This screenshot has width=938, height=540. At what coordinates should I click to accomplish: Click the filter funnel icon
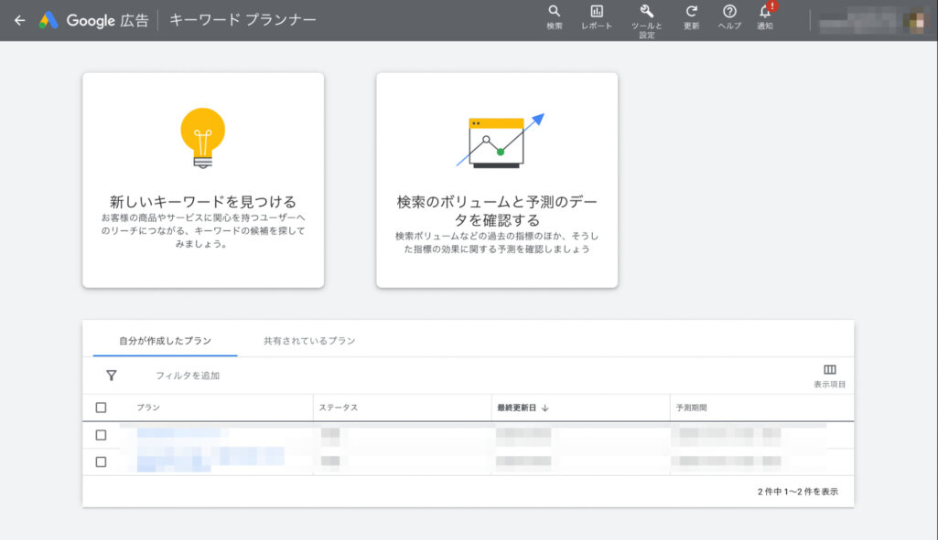pyautogui.click(x=112, y=375)
